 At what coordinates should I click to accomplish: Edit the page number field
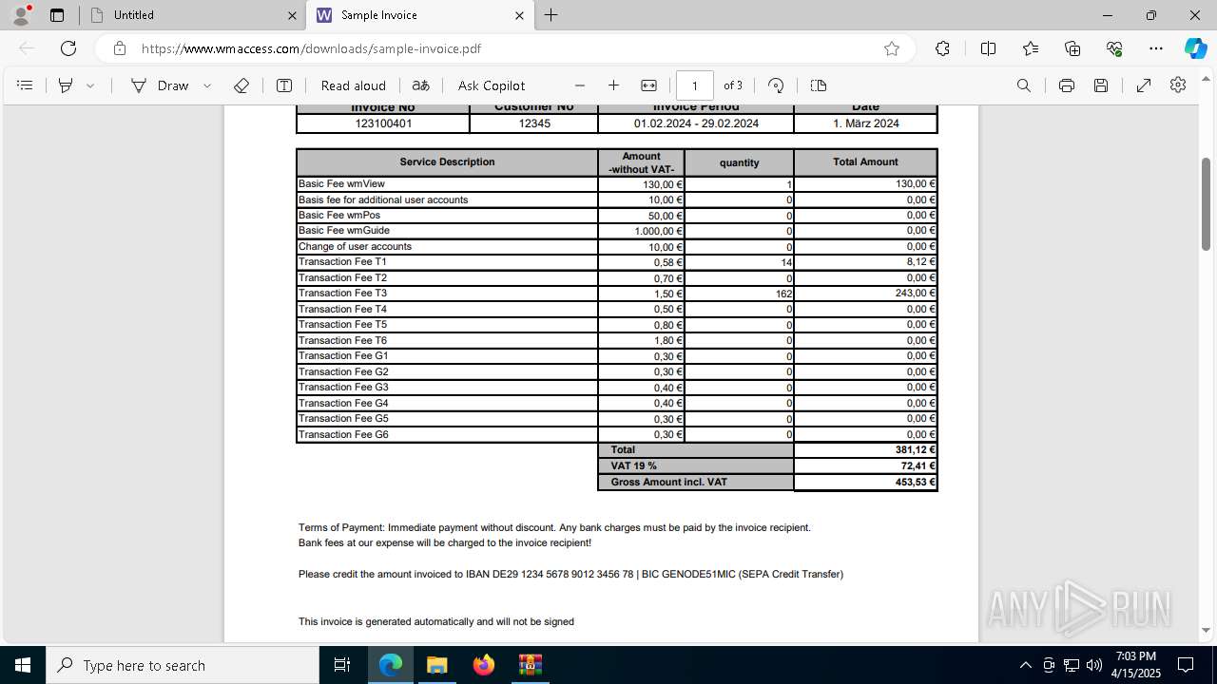pos(695,85)
